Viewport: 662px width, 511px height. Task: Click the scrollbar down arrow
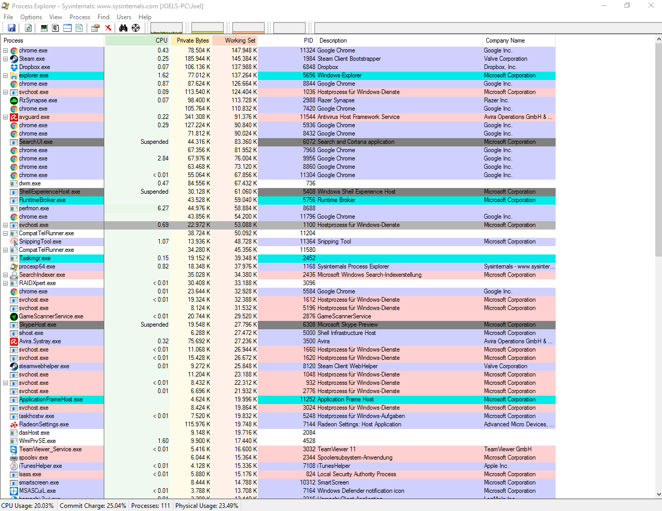point(658,494)
